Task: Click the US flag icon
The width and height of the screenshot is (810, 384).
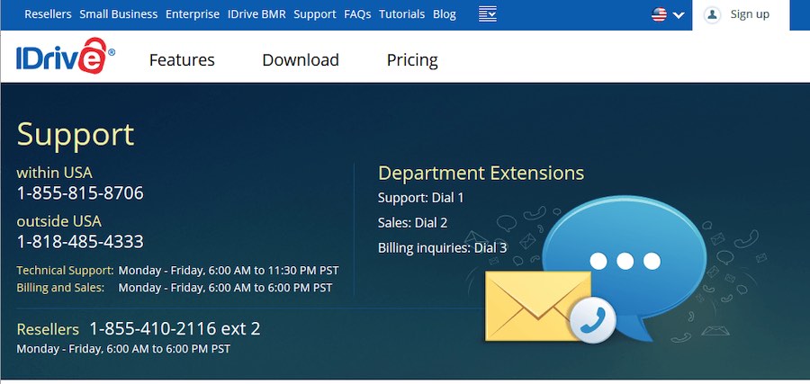Action: [659, 14]
